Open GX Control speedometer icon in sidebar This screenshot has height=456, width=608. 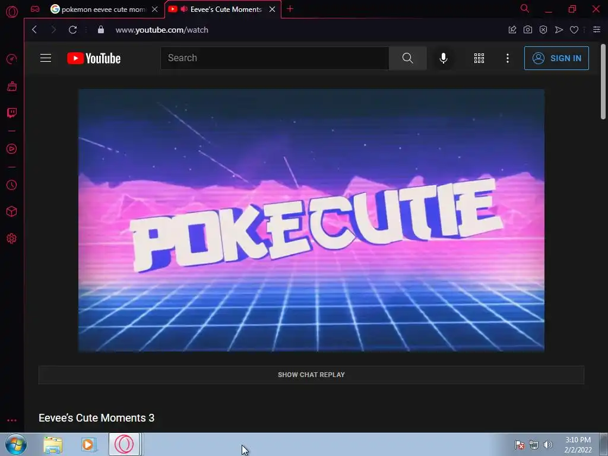[12, 59]
